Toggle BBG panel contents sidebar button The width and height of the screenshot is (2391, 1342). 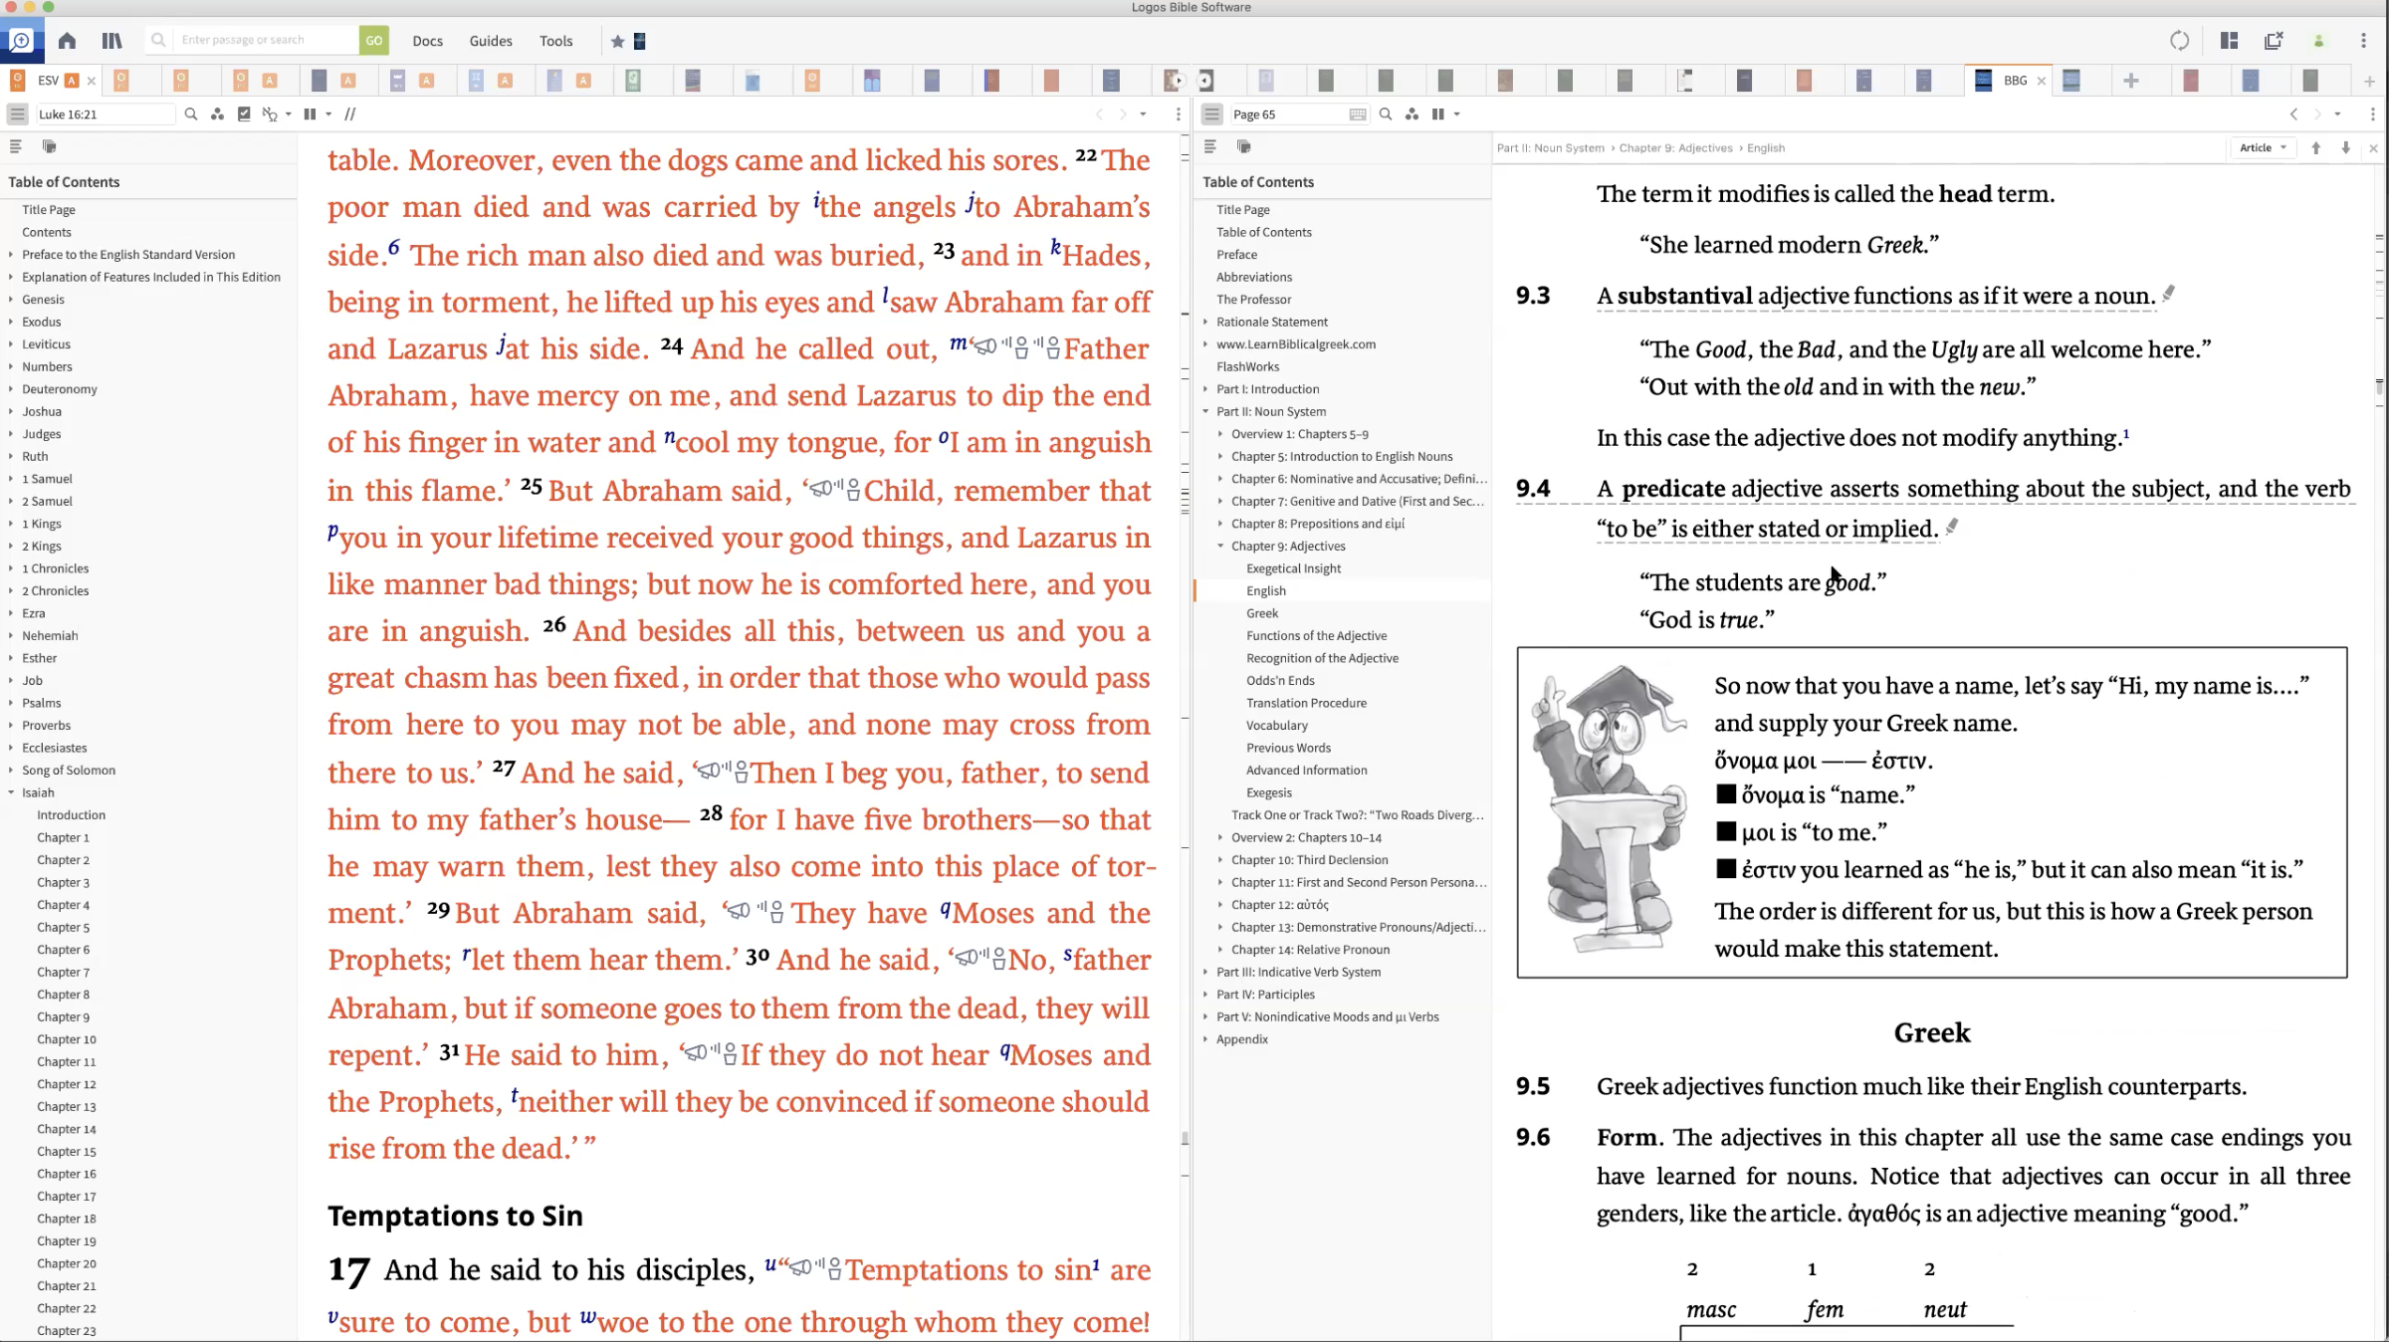(1211, 114)
